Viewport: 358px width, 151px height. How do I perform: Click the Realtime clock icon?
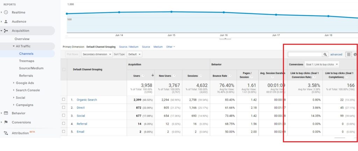point(6,12)
